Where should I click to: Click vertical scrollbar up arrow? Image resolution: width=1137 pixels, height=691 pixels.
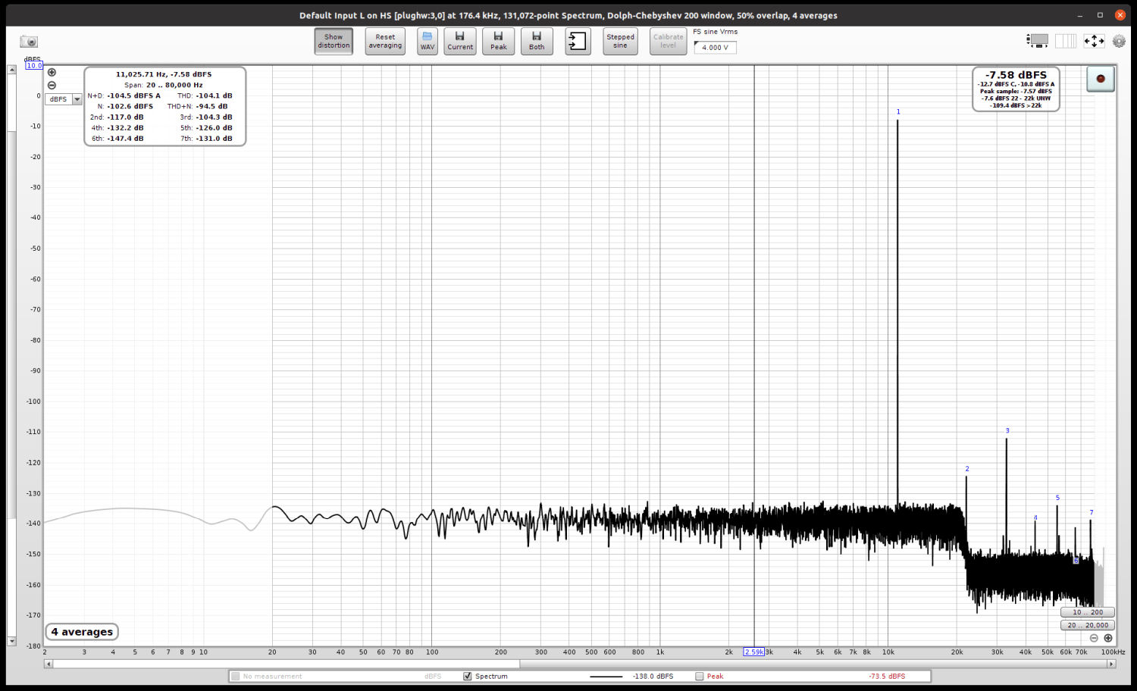pyautogui.click(x=11, y=70)
